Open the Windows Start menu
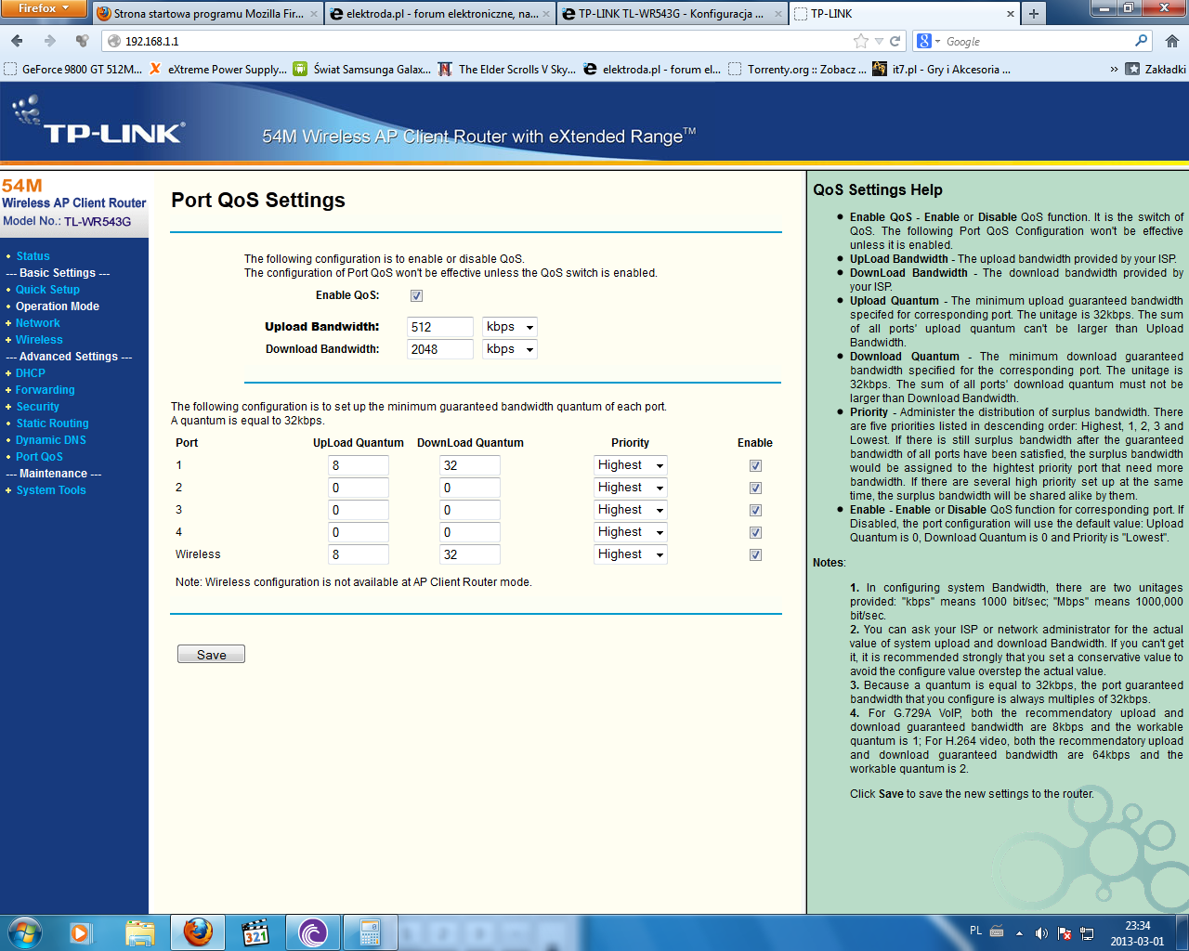1189x951 pixels. (x=25, y=932)
